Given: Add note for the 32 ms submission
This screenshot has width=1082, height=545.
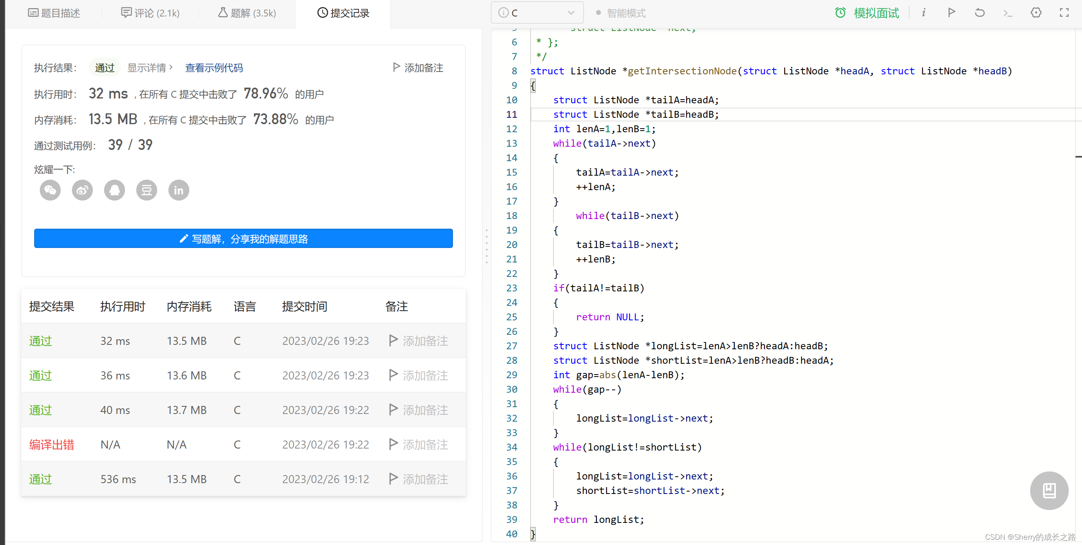Looking at the screenshot, I should [419, 340].
